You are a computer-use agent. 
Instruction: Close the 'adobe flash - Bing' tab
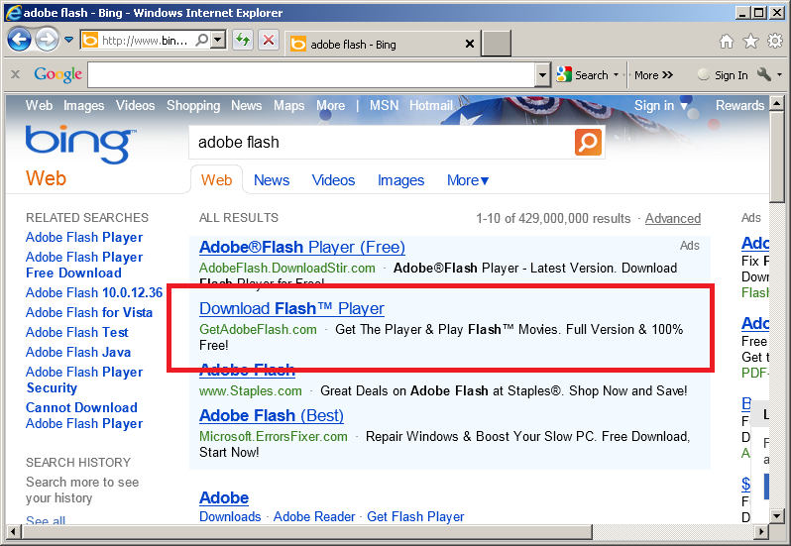[x=470, y=44]
